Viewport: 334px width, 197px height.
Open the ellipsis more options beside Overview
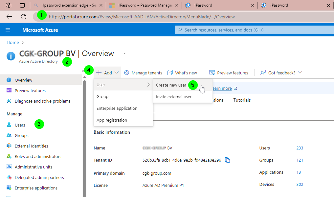(124, 53)
